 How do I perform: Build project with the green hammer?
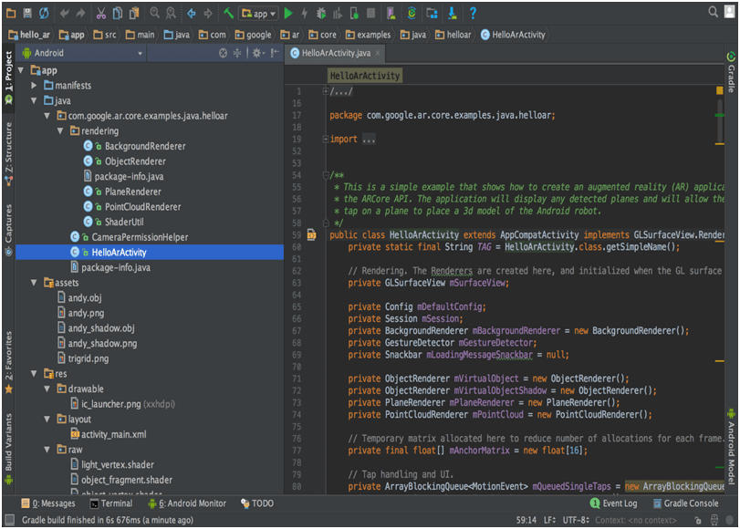coord(228,13)
